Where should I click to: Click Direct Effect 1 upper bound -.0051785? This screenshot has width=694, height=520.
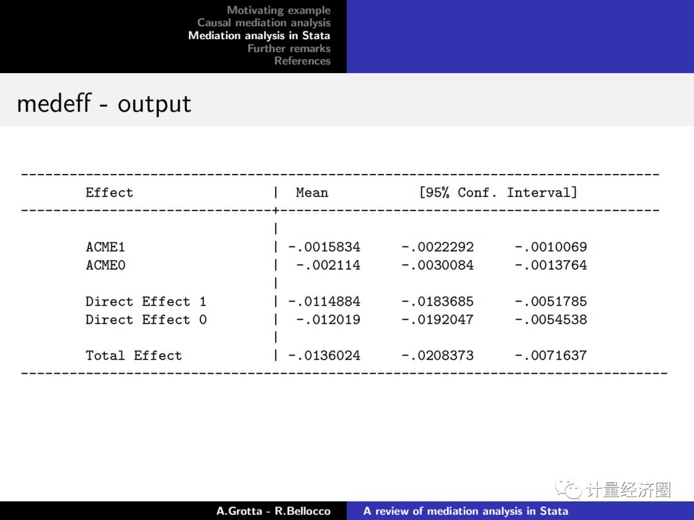(551, 302)
